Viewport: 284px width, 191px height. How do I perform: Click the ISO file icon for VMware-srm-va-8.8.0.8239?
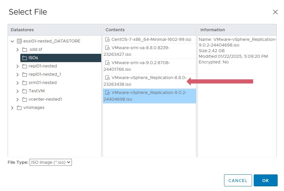coord(108,48)
